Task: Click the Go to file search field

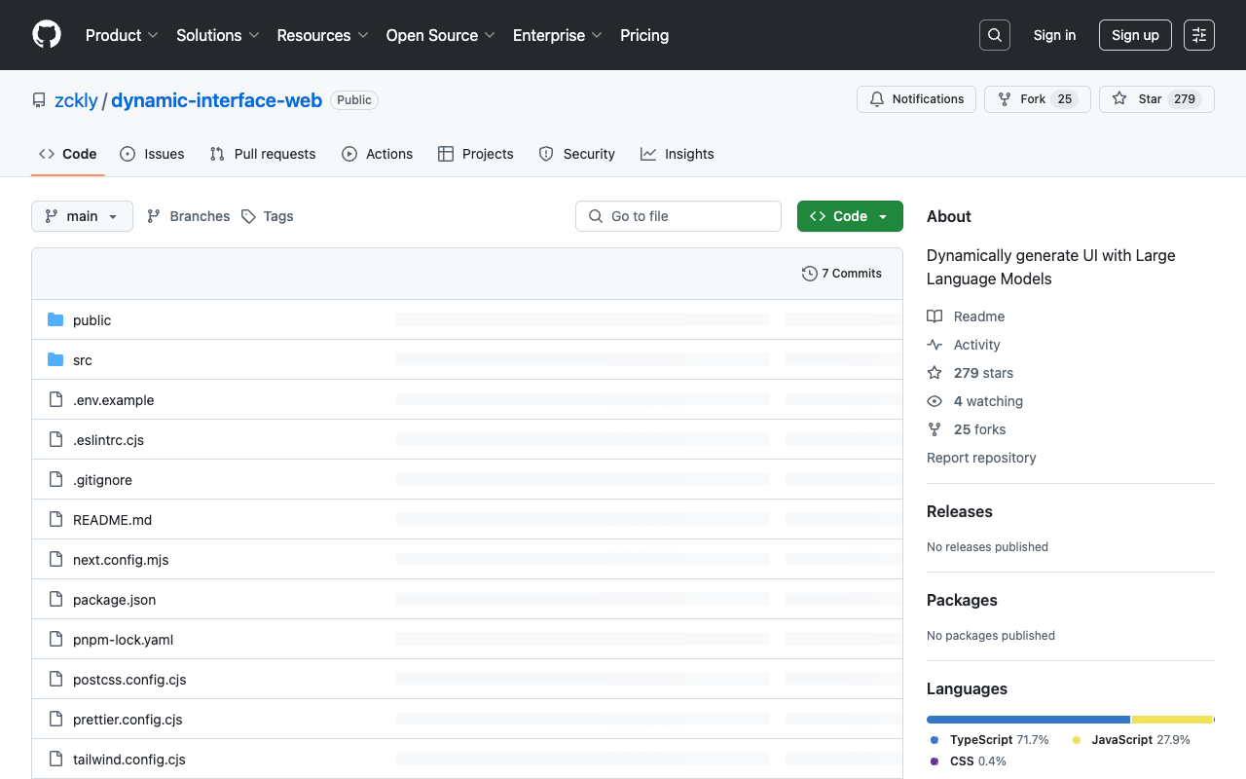Action: 678,216
